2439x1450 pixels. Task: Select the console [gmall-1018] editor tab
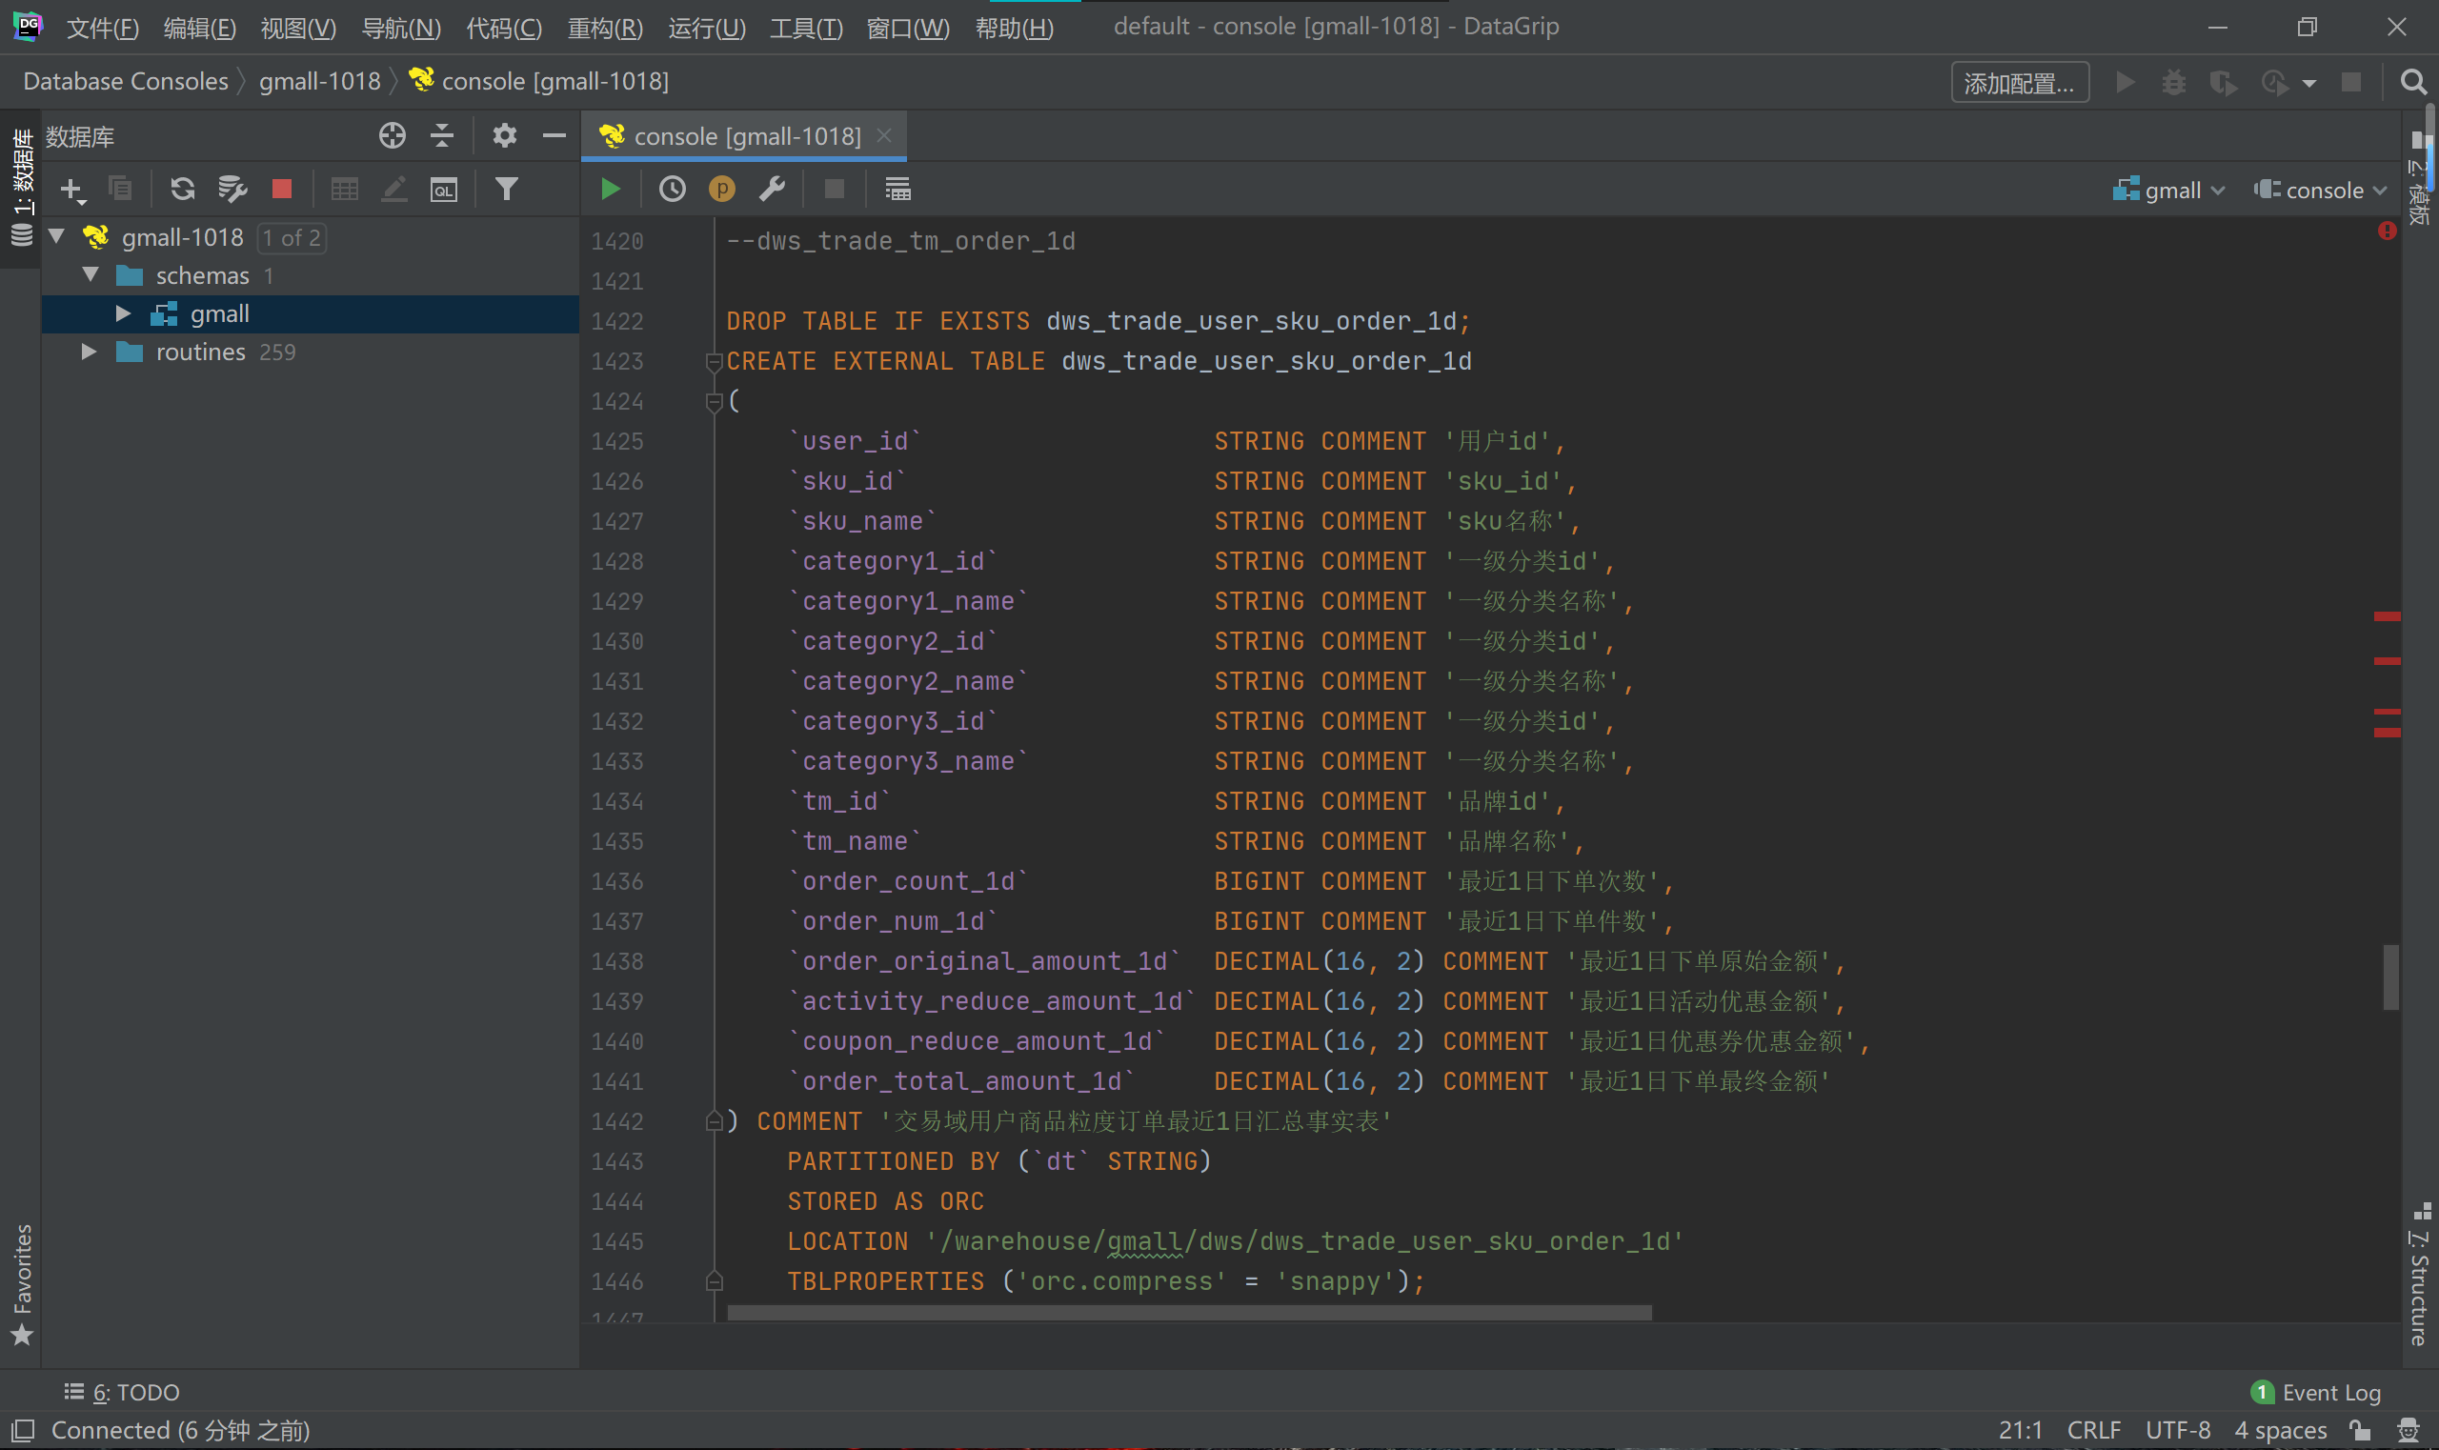[747, 136]
